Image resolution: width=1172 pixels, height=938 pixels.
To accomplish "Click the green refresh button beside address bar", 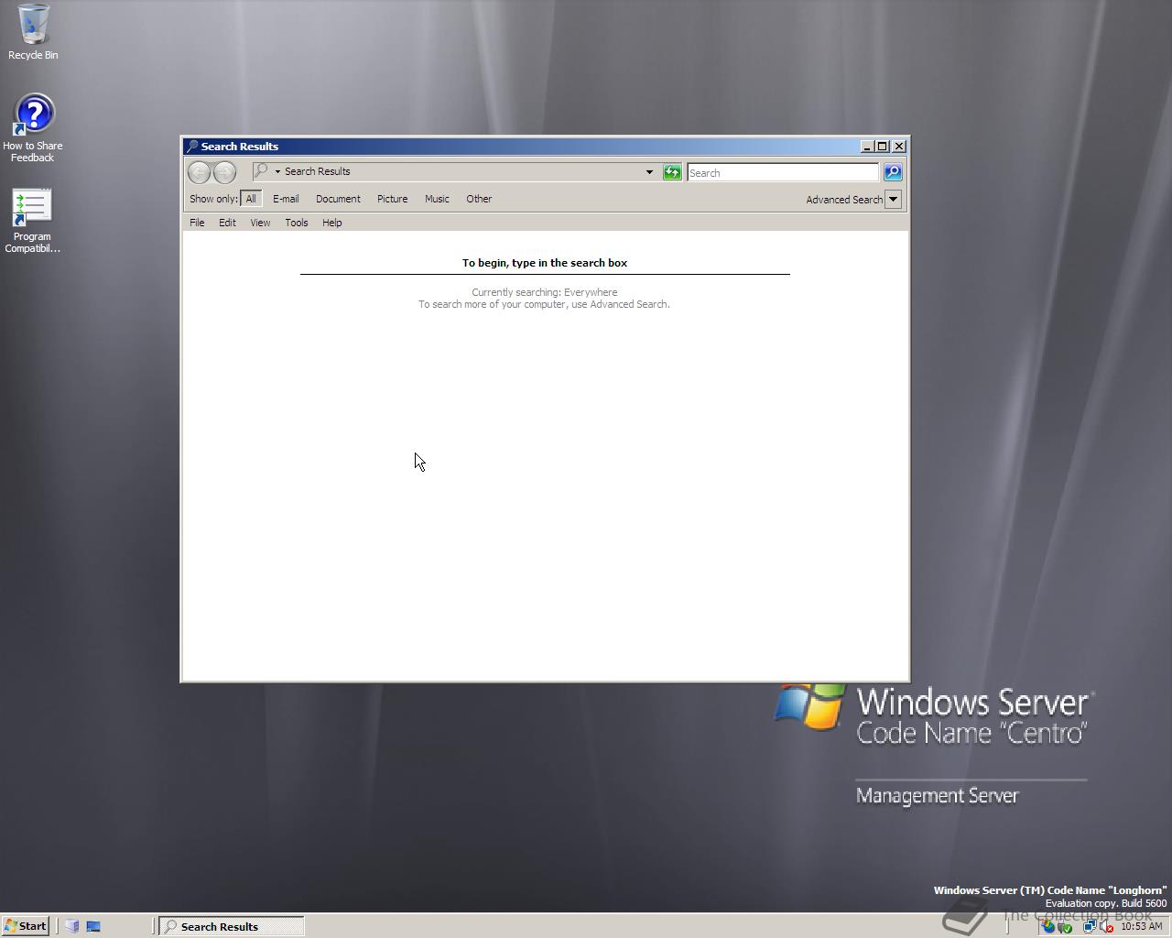I will (672, 172).
